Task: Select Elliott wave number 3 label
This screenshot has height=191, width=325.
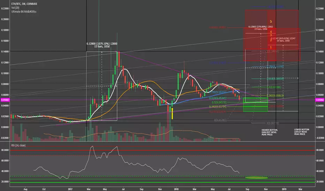Action: (x=271, y=35)
